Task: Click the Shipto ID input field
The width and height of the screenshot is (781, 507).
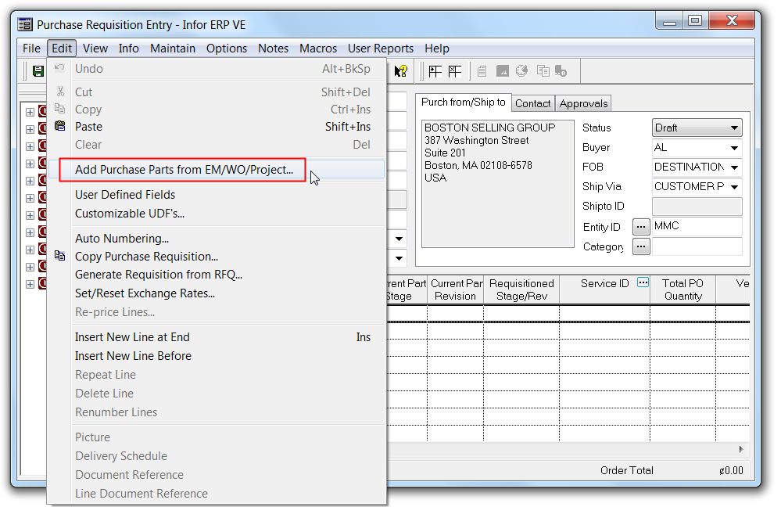Action: tap(697, 206)
